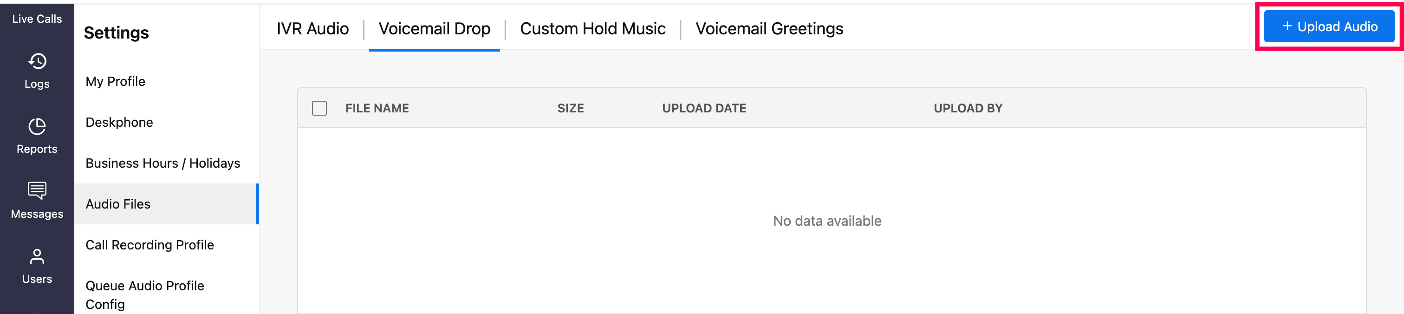Open My Profile settings
Screen dimensions: 1404x314
[x=116, y=81]
